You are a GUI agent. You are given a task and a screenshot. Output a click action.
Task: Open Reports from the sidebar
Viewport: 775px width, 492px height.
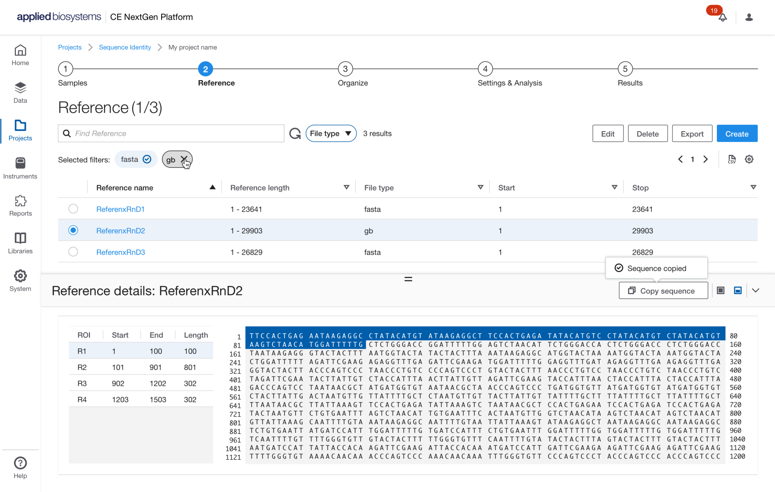click(20, 206)
